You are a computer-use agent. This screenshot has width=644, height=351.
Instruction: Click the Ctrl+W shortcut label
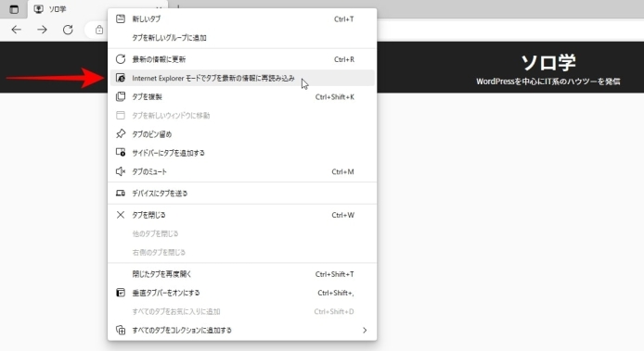coord(343,215)
